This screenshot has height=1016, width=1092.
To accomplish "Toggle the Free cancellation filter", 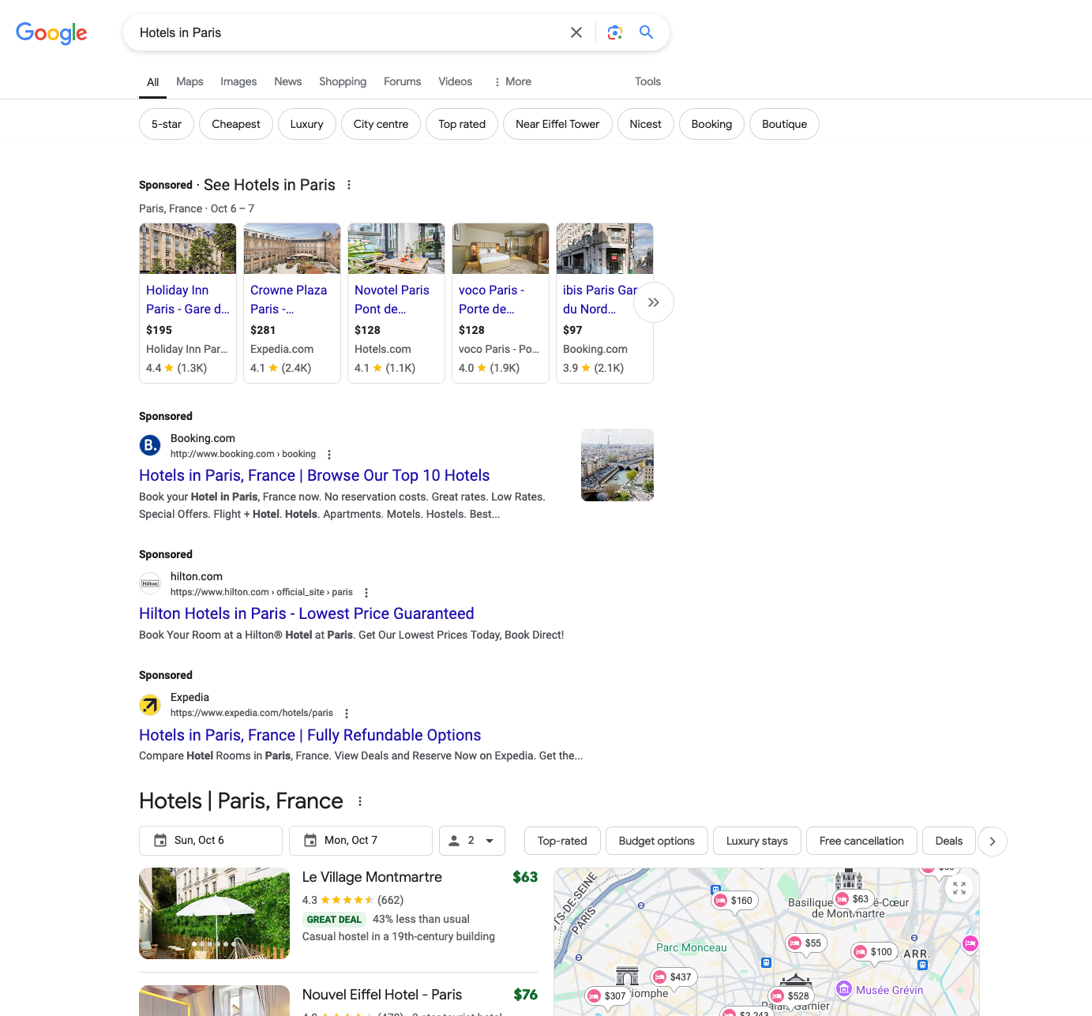I will [861, 841].
